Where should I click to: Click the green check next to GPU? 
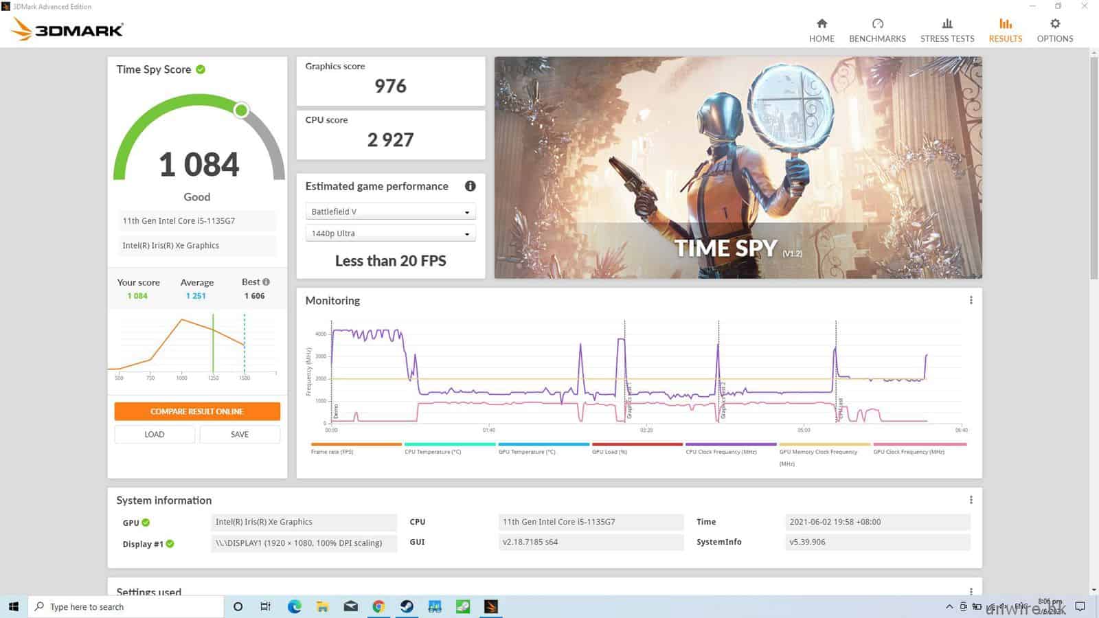coord(146,523)
